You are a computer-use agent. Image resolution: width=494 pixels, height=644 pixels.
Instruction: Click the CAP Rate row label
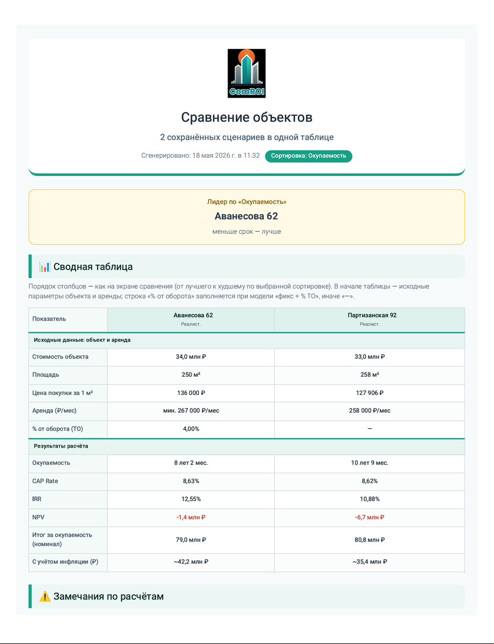click(x=45, y=481)
